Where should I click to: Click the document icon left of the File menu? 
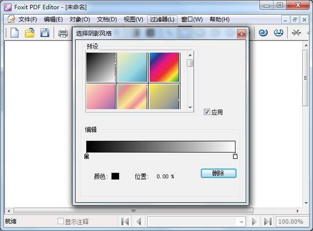(11, 19)
